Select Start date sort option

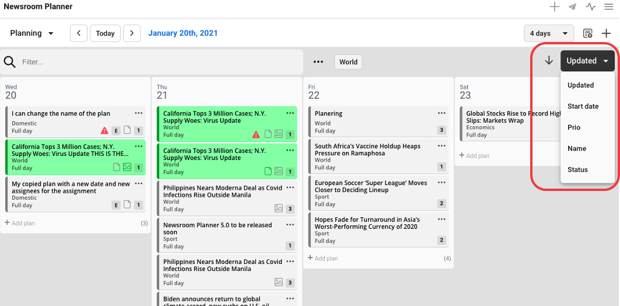(583, 106)
